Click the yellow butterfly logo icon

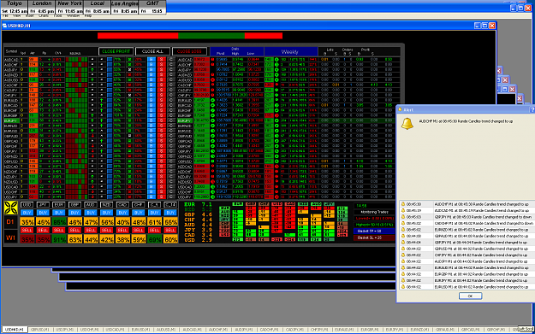pos(10,208)
